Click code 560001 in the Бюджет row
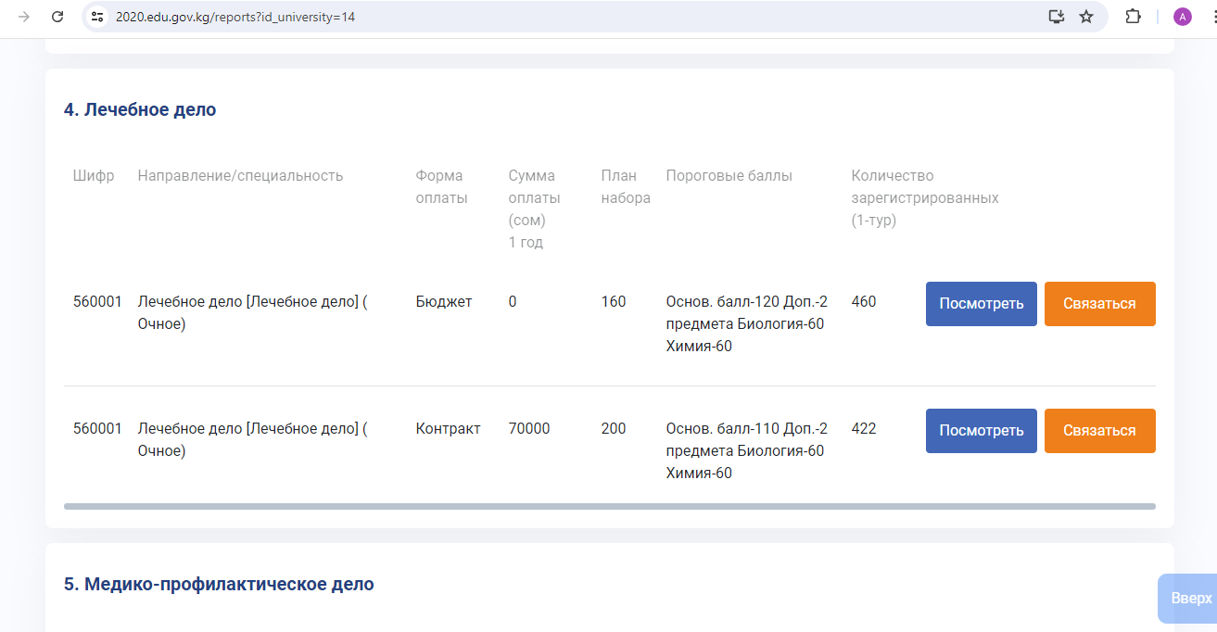This screenshot has height=632, width=1217. [x=97, y=302]
